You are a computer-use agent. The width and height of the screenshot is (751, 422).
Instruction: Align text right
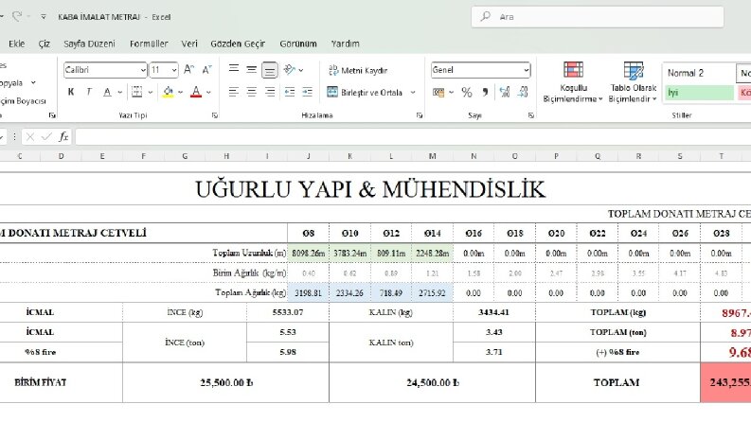coord(270,92)
